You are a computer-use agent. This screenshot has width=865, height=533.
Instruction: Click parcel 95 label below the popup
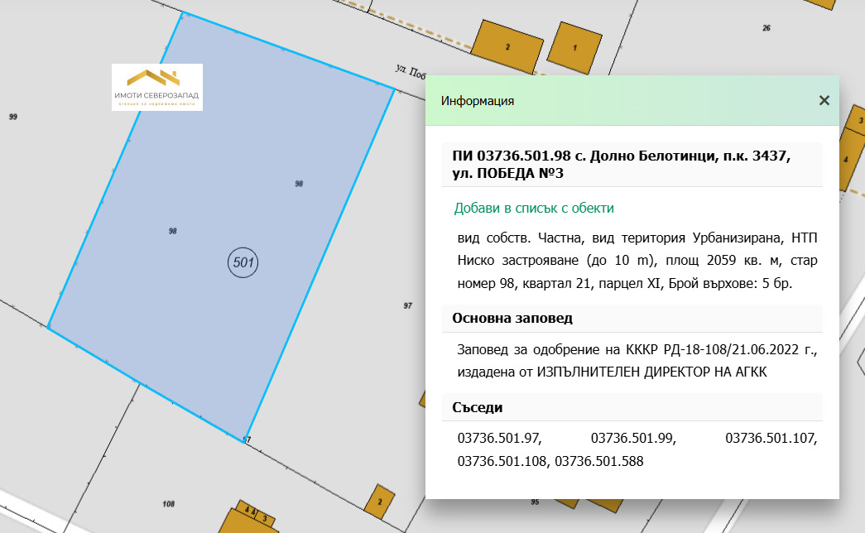(x=535, y=502)
